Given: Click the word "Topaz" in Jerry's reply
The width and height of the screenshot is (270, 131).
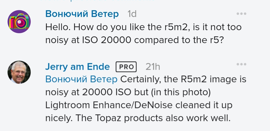Looking at the screenshot, I should [108, 118].
